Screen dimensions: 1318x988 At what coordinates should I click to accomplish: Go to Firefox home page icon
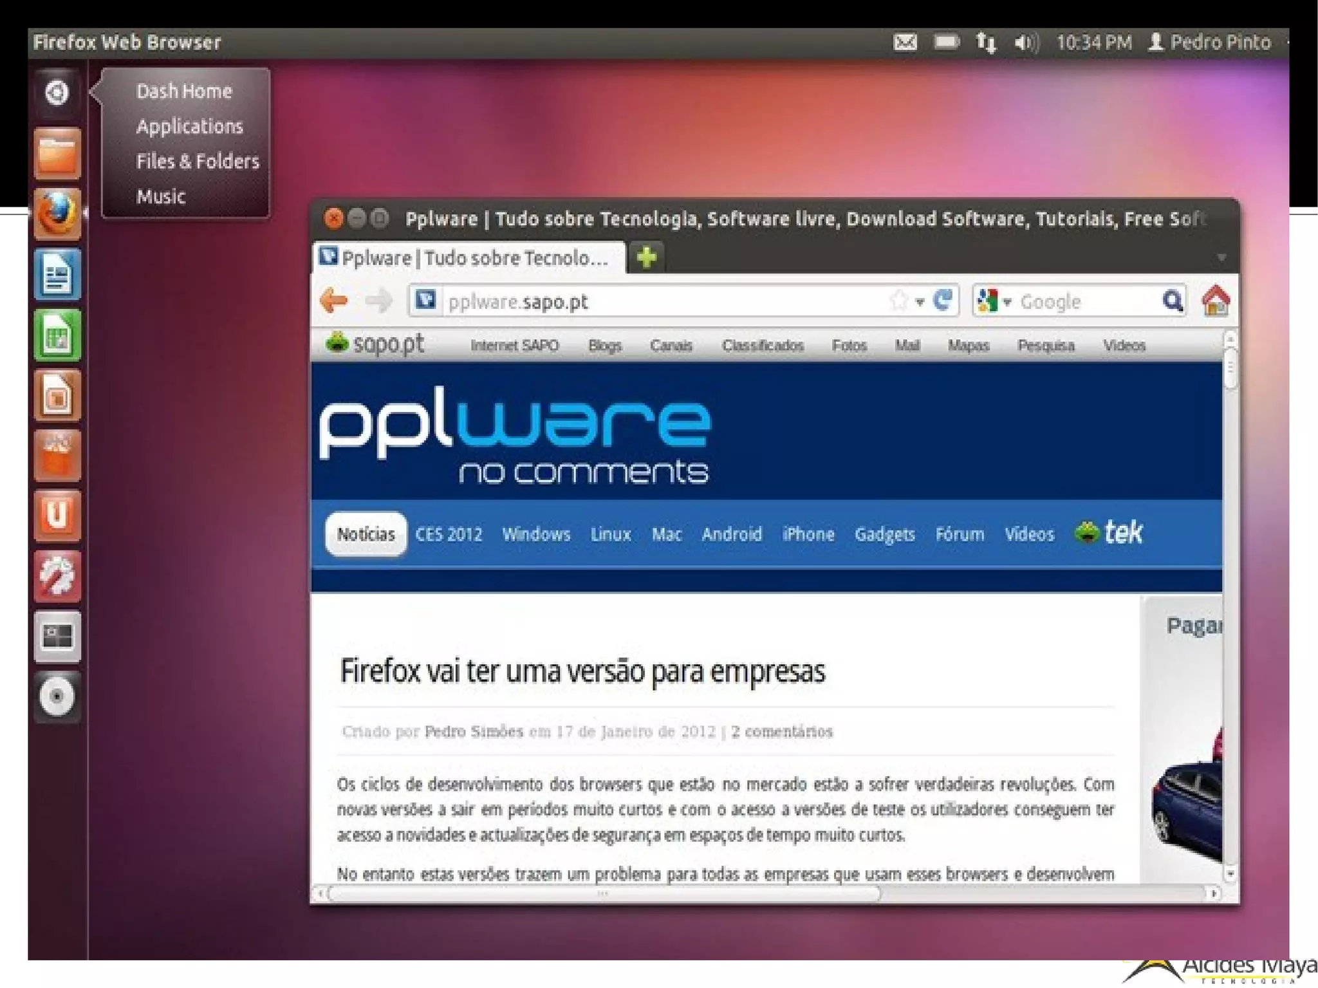coord(1216,301)
